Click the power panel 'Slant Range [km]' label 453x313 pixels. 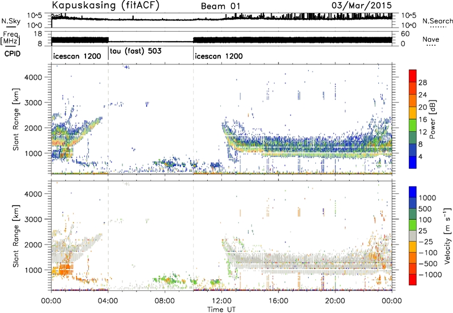[x=16, y=119]
